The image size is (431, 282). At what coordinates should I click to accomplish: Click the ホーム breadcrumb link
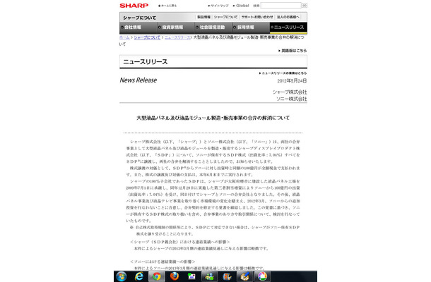pyautogui.click(x=124, y=37)
